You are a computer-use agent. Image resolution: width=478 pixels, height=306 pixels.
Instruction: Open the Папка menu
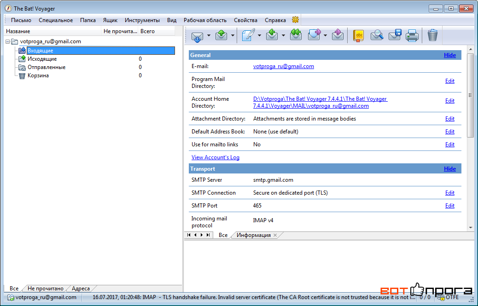point(88,20)
